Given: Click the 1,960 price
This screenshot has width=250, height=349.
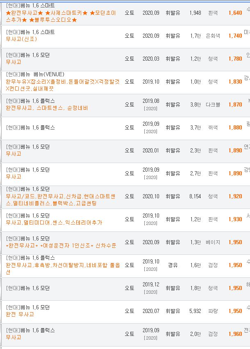Looking at the screenshot, I should tap(235, 334).
